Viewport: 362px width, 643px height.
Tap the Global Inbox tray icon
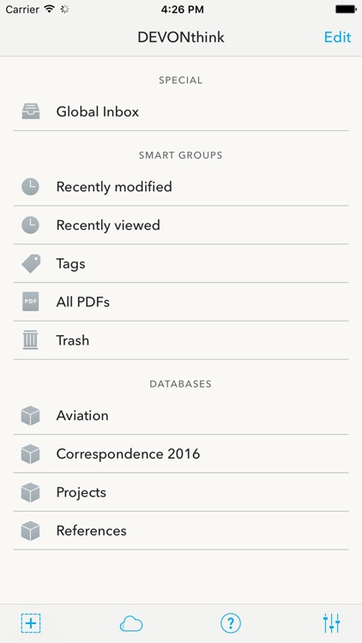pyautogui.click(x=31, y=111)
